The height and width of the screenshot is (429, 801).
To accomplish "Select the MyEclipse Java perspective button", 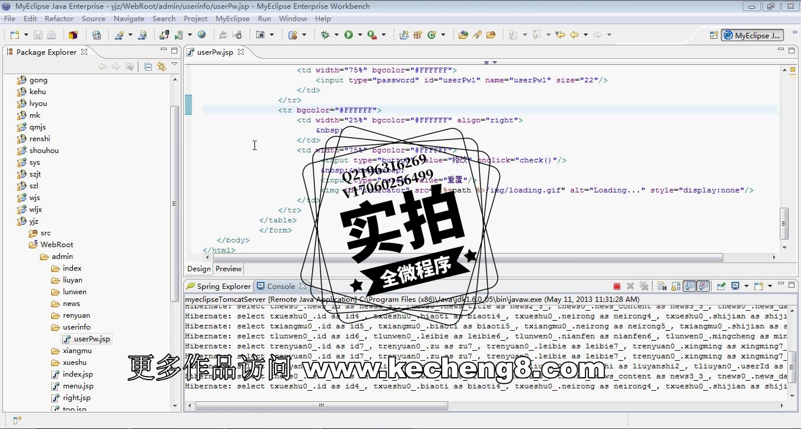I will point(753,35).
